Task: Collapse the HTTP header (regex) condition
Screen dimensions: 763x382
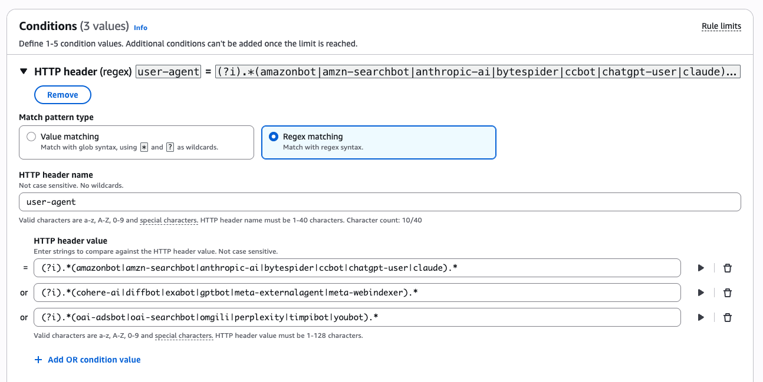Action: [x=24, y=72]
